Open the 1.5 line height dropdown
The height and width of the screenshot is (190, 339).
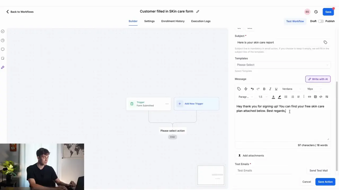[263, 97]
